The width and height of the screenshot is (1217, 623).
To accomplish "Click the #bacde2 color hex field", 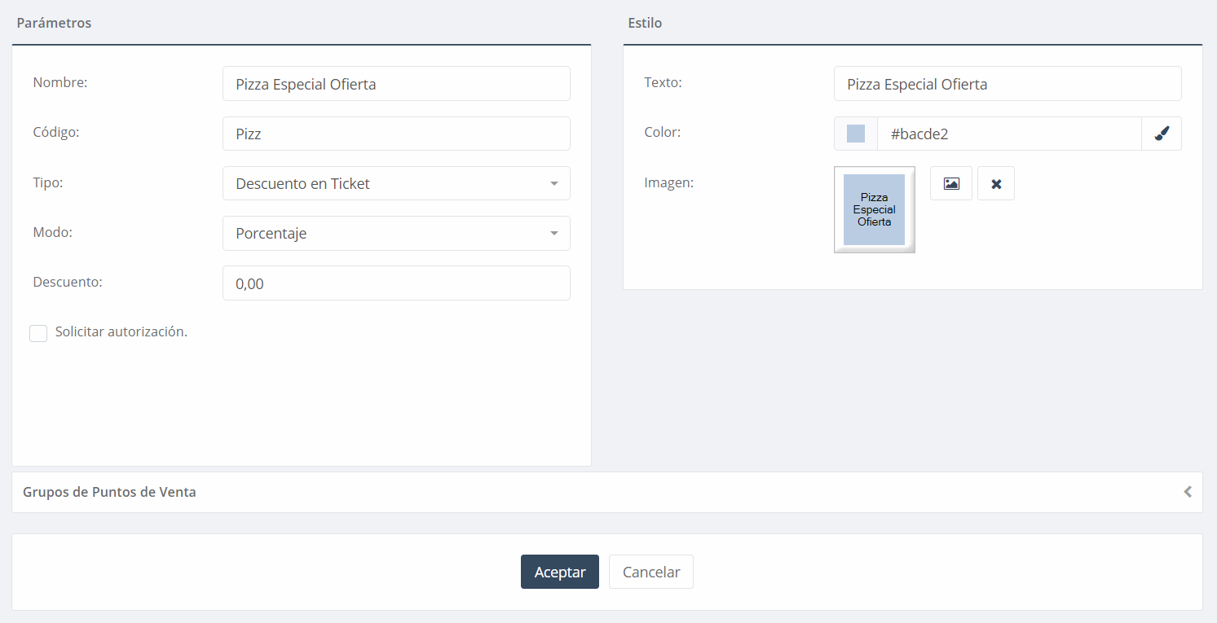I will (x=1008, y=134).
